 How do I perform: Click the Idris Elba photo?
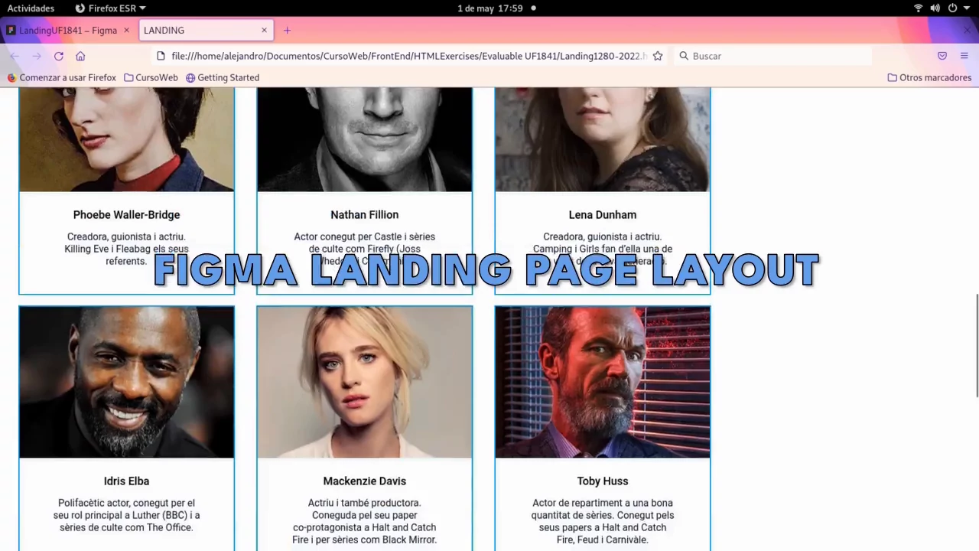126,382
